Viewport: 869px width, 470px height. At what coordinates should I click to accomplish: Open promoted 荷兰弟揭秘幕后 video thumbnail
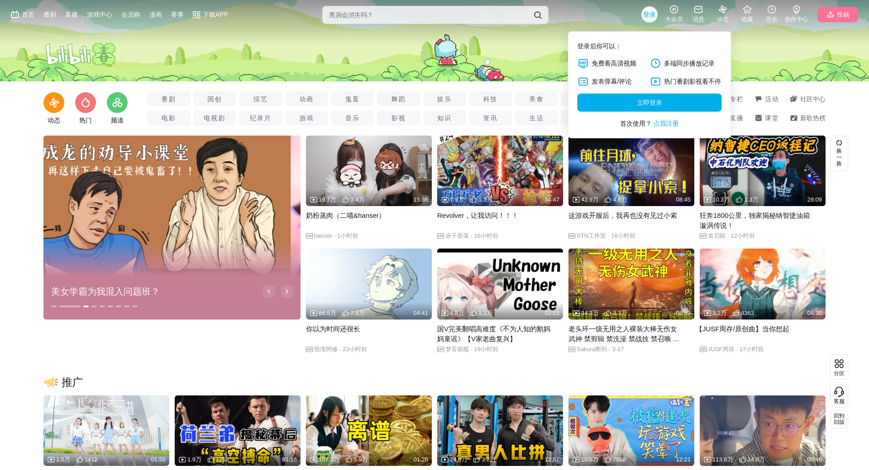point(238,431)
